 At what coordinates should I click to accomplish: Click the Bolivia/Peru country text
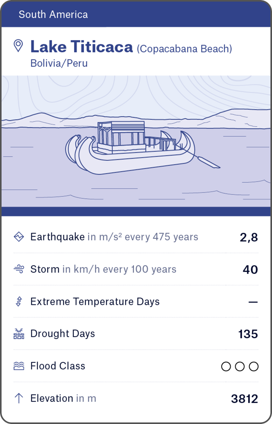pyautogui.click(x=59, y=63)
